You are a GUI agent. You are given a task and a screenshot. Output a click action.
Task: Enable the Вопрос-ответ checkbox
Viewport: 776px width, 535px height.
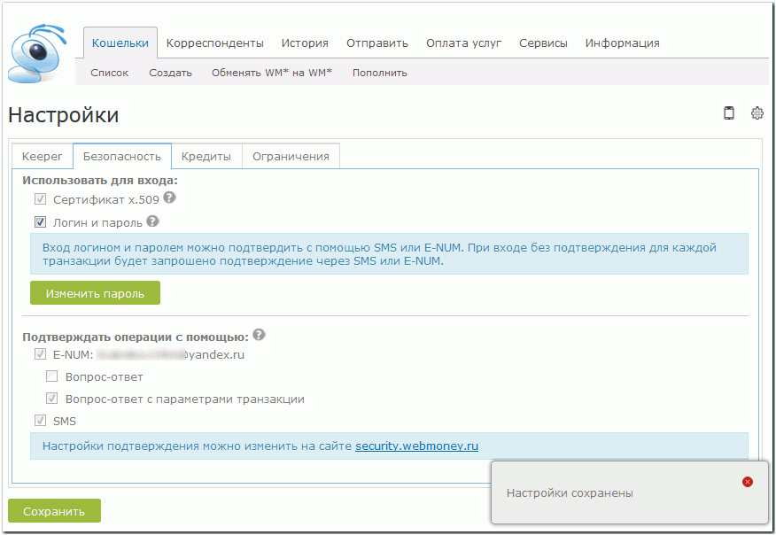pos(51,376)
